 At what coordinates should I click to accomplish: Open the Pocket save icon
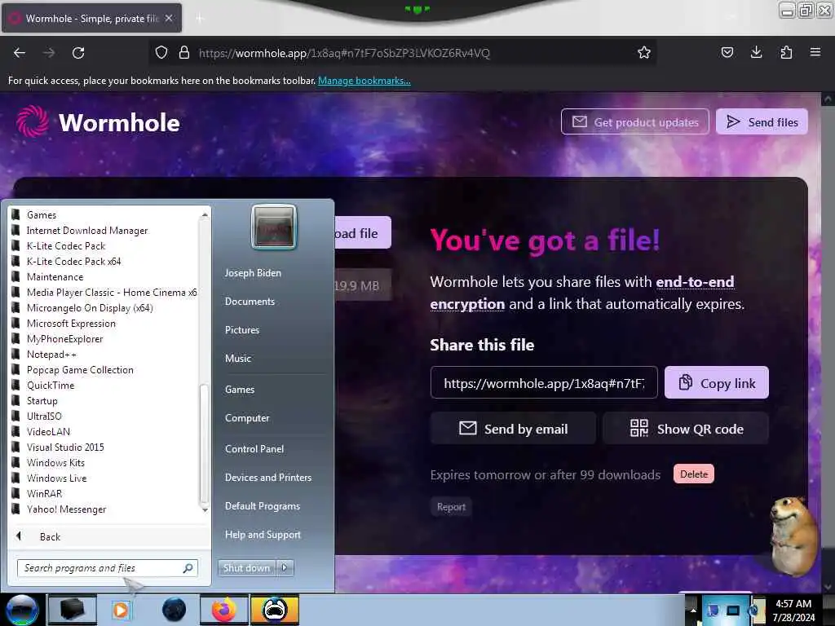727,53
